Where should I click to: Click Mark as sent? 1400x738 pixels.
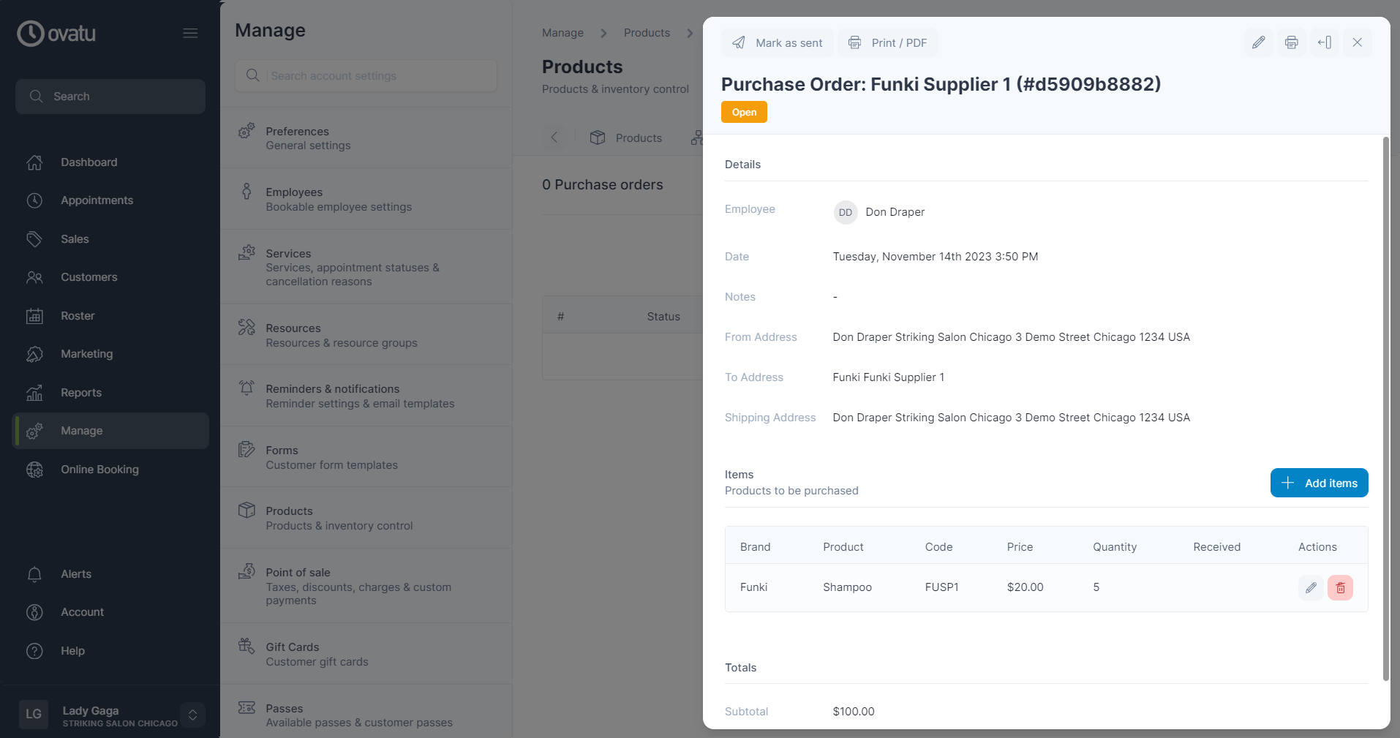tap(777, 42)
